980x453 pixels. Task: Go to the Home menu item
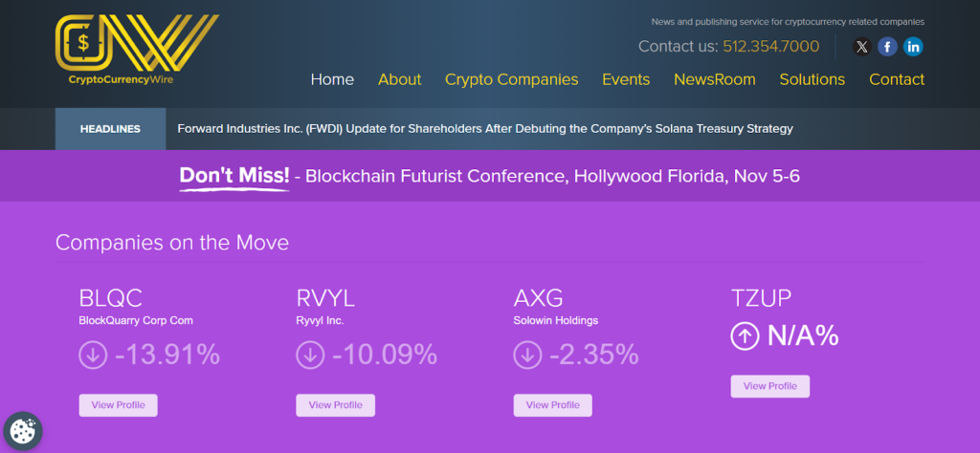332,79
